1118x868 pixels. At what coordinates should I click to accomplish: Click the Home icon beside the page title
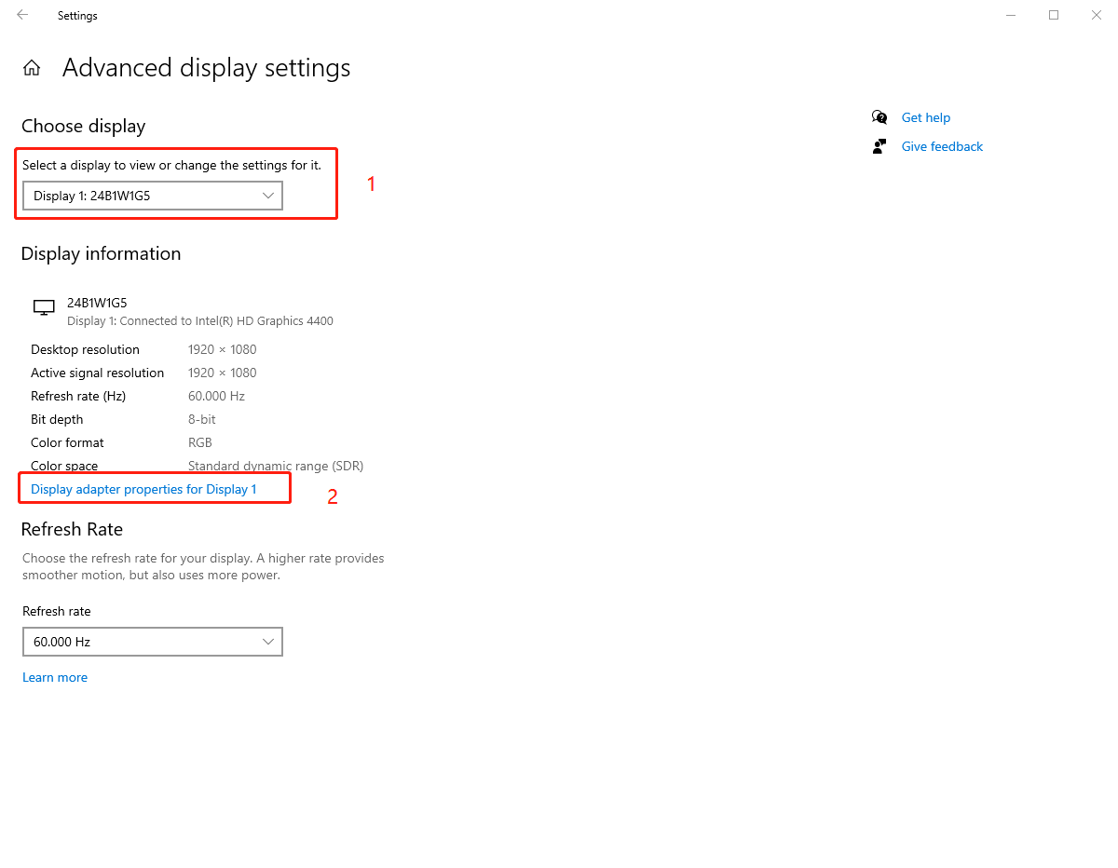click(32, 68)
